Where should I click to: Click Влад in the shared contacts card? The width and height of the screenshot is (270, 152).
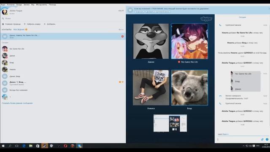[x=237, y=81]
